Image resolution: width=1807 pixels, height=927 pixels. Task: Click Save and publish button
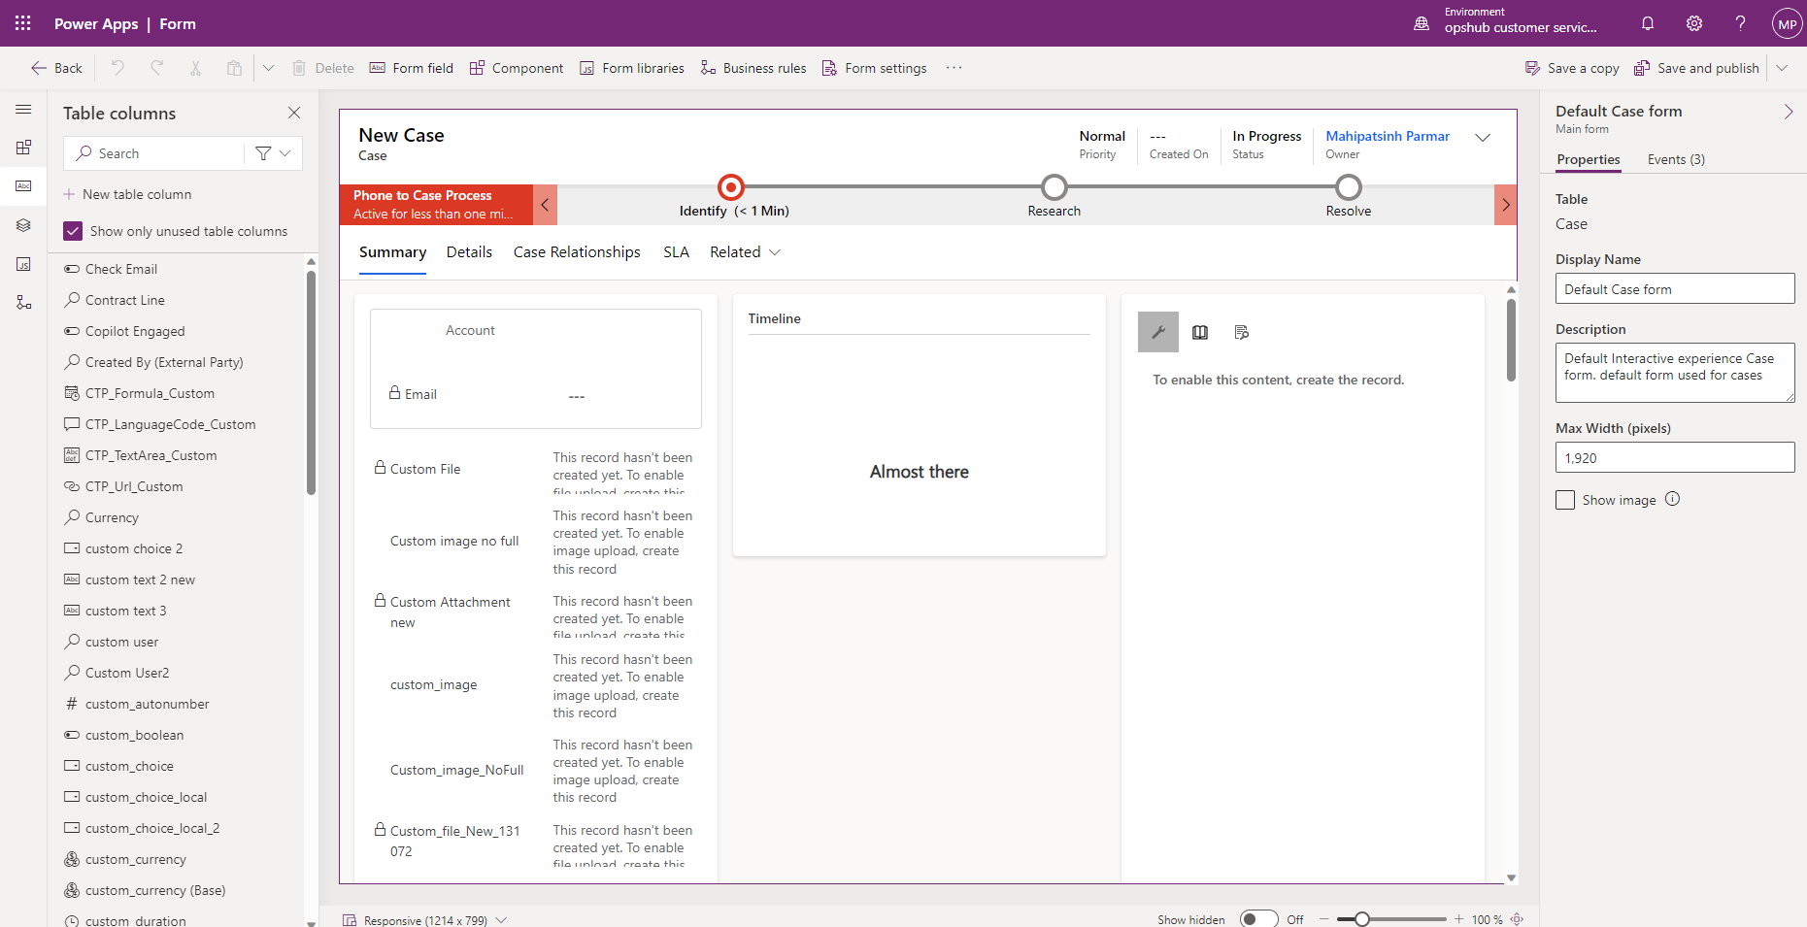1697,68
